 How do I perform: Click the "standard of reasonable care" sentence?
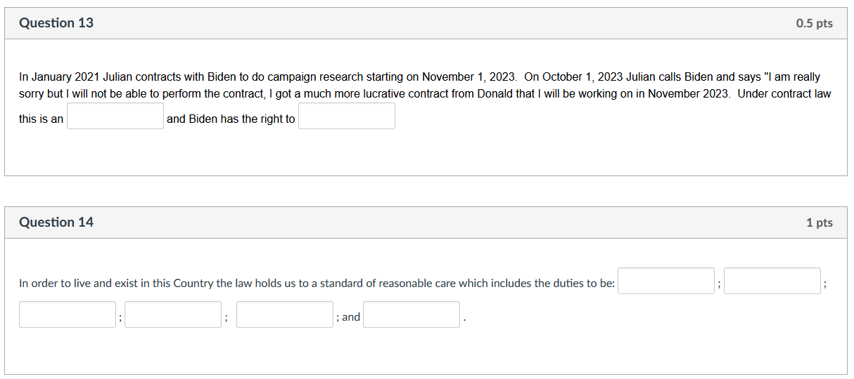pyautogui.click(x=317, y=284)
